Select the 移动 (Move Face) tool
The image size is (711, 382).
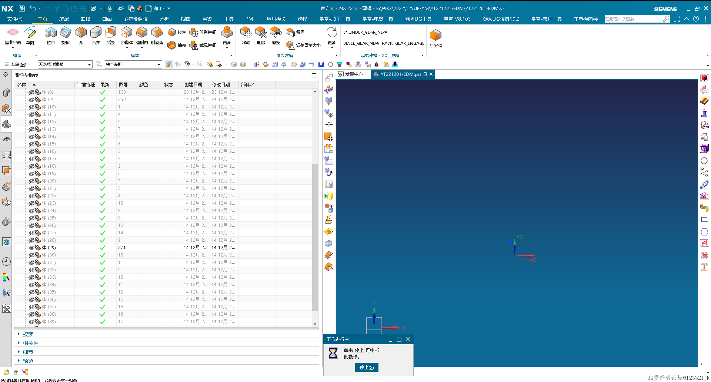point(246,36)
